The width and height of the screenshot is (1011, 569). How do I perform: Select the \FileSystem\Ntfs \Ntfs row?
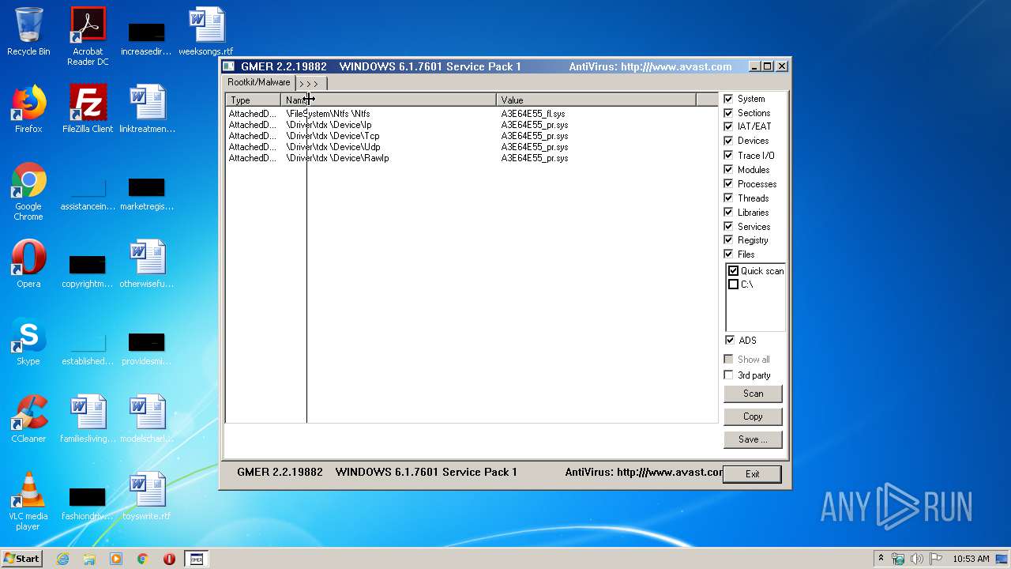472,114
